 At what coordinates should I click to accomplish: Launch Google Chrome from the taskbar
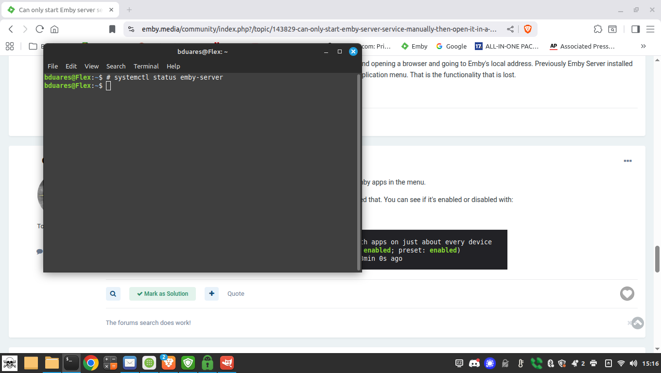(91, 362)
